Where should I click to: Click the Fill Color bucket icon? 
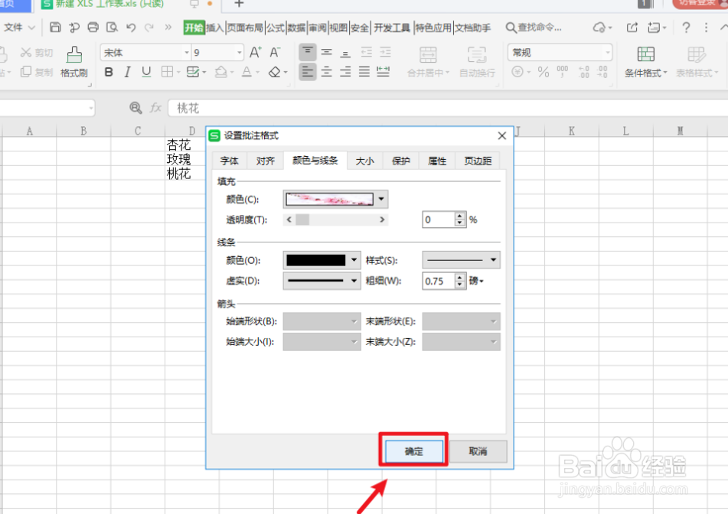tap(221, 72)
